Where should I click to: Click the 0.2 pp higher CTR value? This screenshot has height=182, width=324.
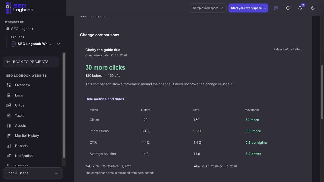pyautogui.click(x=256, y=143)
